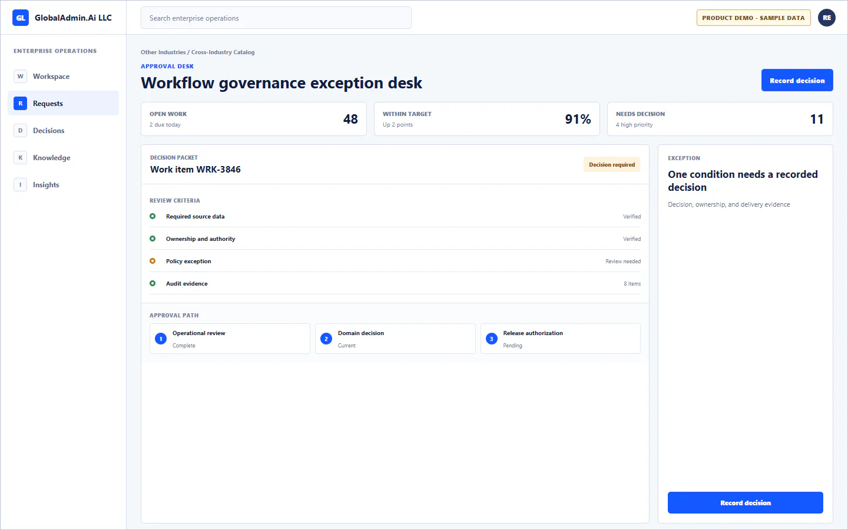The height and width of the screenshot is (530, 848).
Task: Click the Policy exception label
Action: coord(188,261)
